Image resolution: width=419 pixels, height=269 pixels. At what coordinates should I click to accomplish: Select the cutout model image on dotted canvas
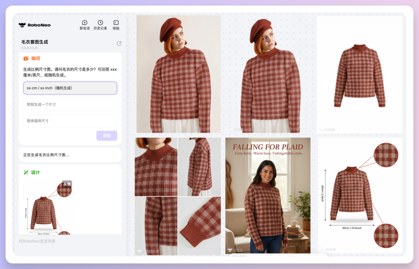270,75
